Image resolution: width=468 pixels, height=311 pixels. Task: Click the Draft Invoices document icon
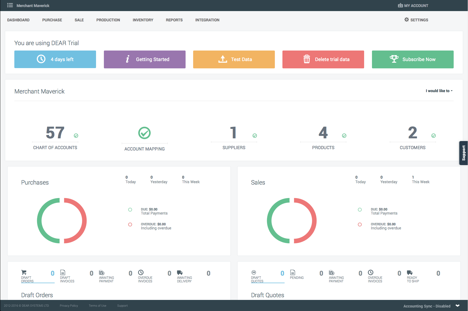63,272
